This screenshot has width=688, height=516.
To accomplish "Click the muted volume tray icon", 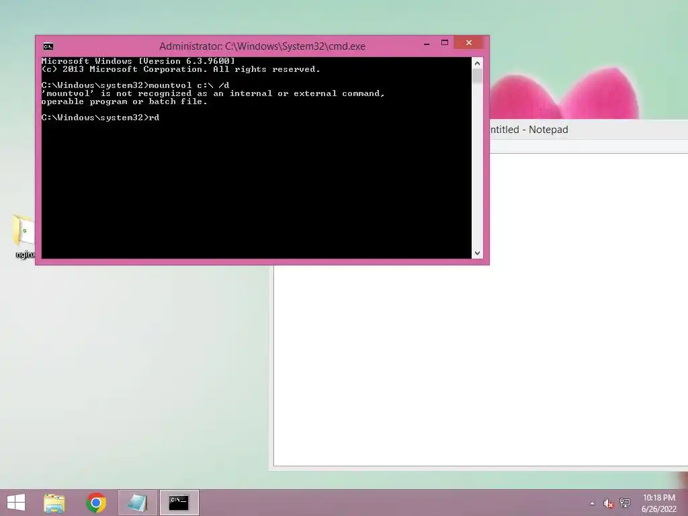I will [608, 503].
